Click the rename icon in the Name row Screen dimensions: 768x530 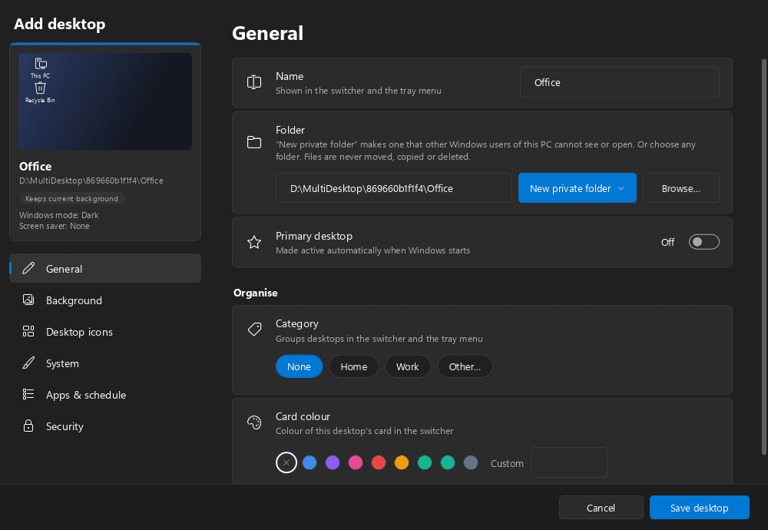coord(253,82)
